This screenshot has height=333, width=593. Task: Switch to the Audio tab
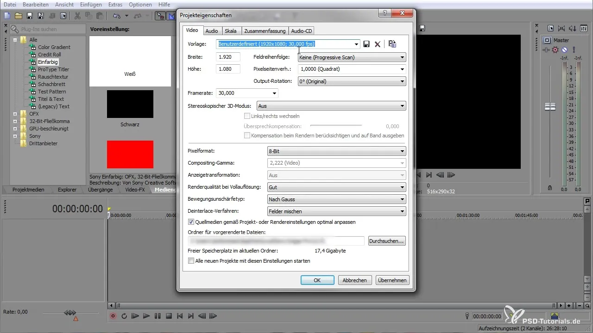click(212, 31)
